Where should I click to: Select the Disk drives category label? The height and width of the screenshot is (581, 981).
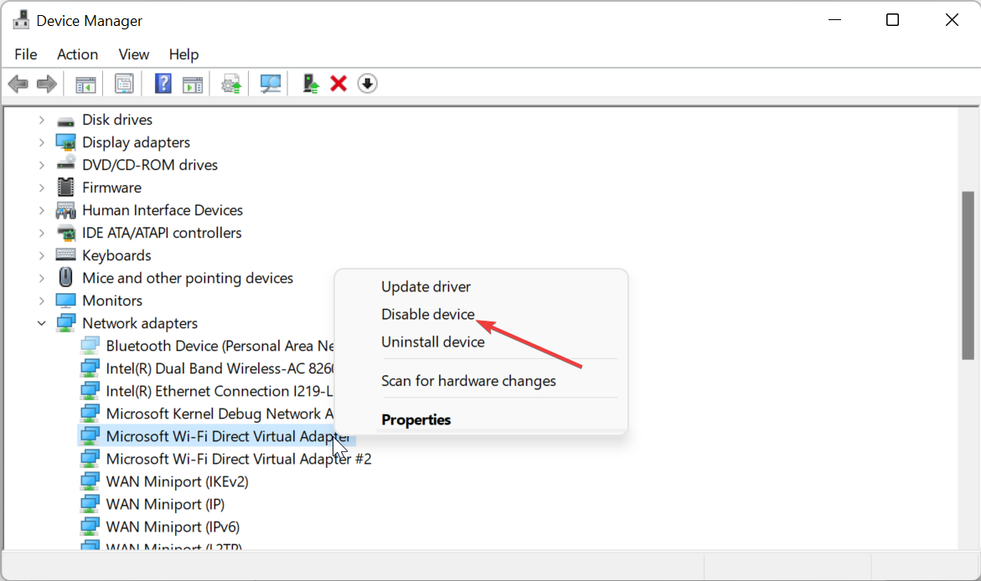tap(117, 120)
